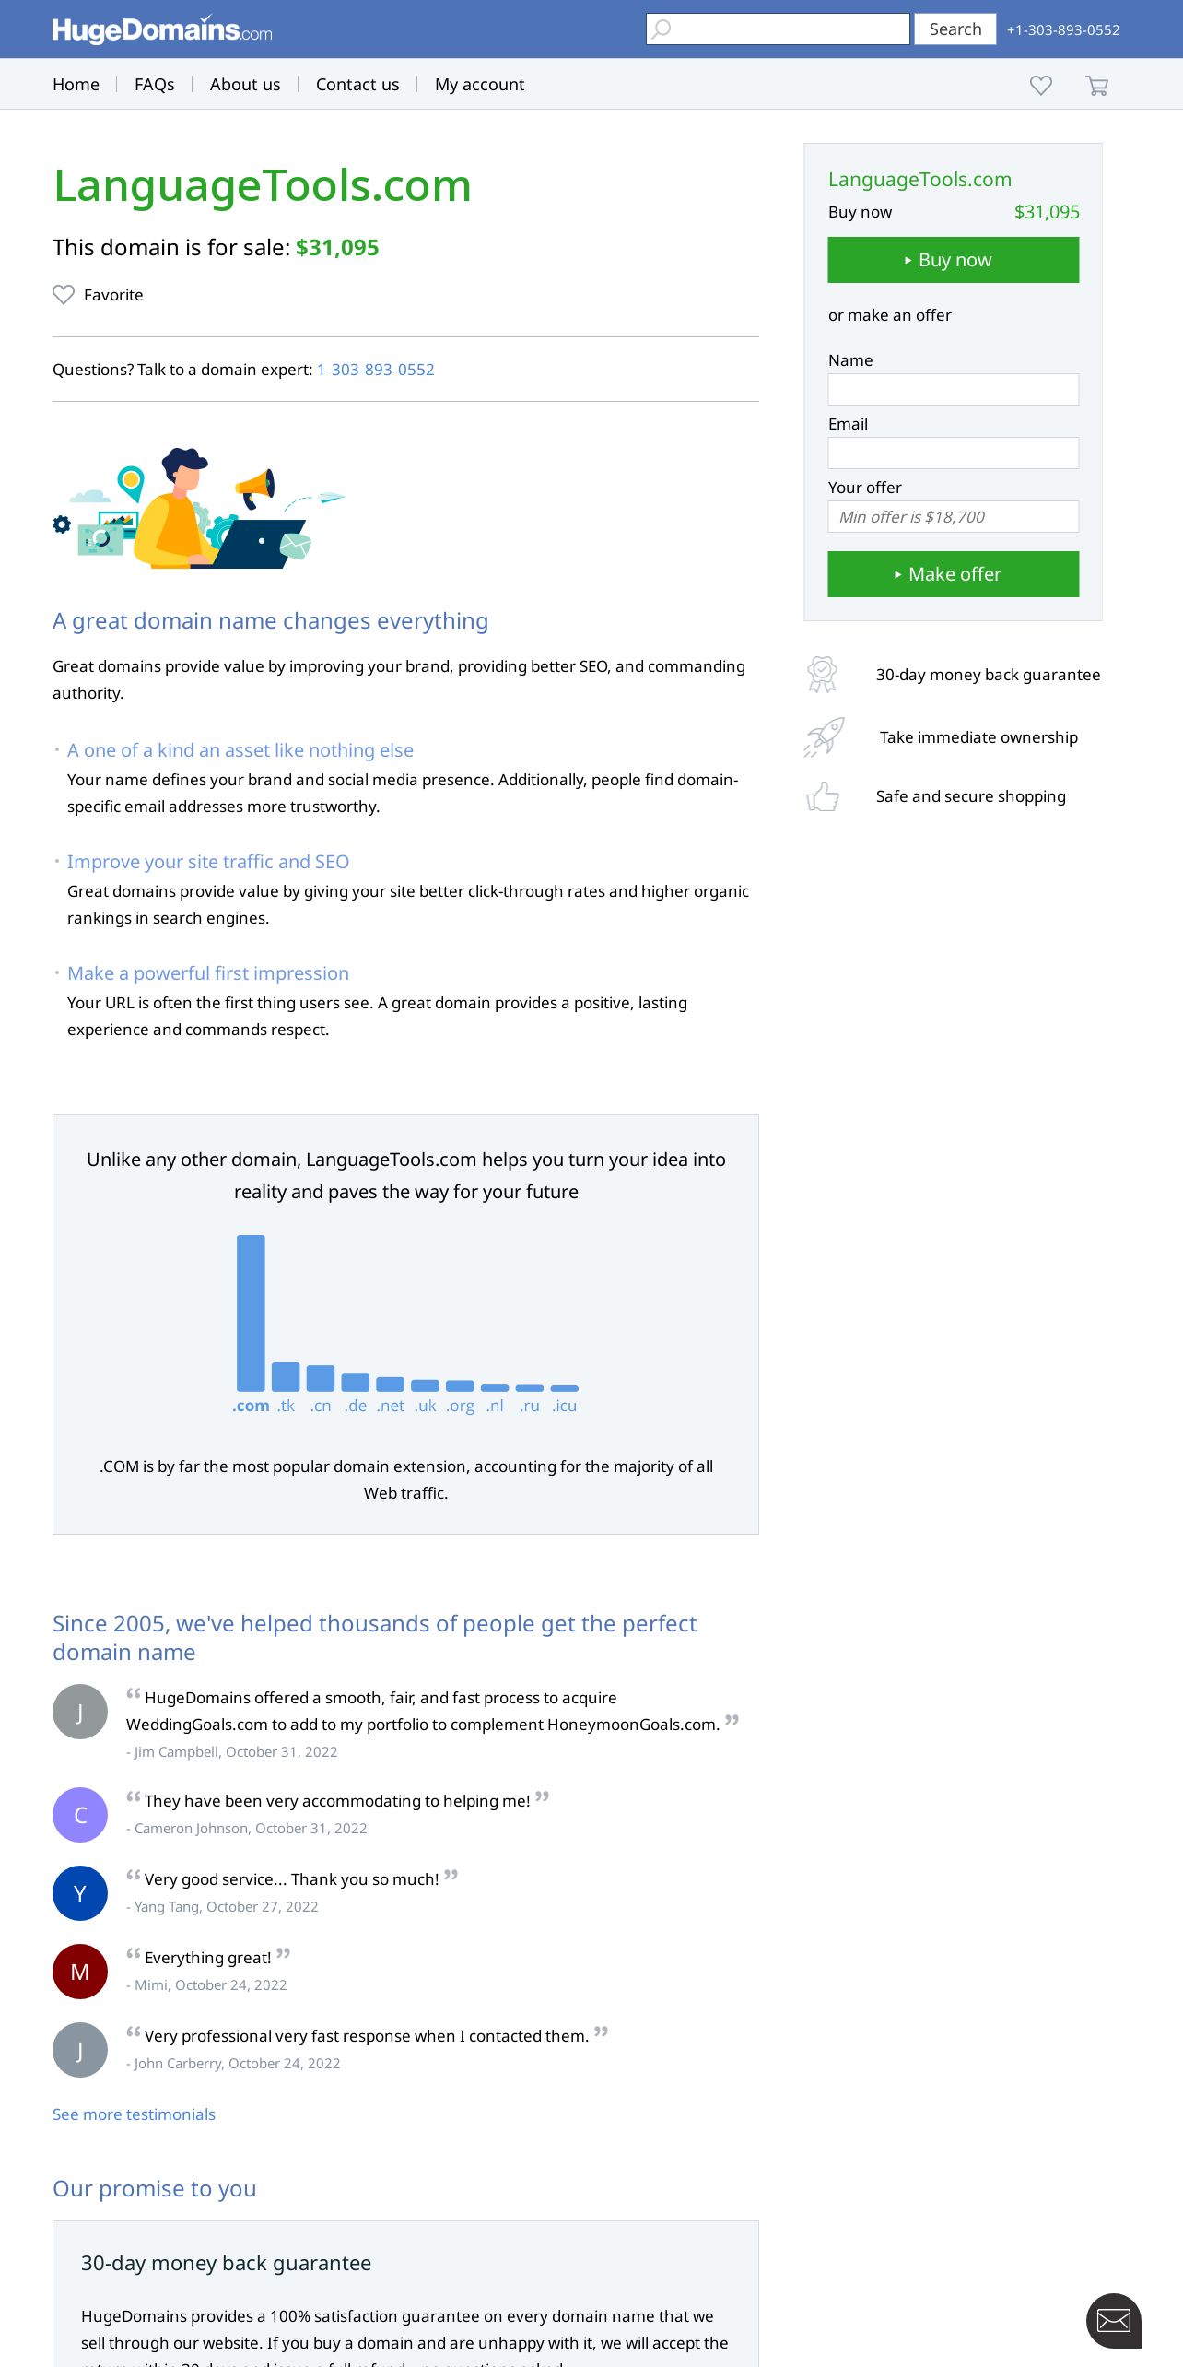Click the HugeDomains.com logo
Image resolution: width=1183 pixels, height=2367 pixels.
click(162, 29)
